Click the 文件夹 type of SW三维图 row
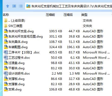 [x=87, y=26]
